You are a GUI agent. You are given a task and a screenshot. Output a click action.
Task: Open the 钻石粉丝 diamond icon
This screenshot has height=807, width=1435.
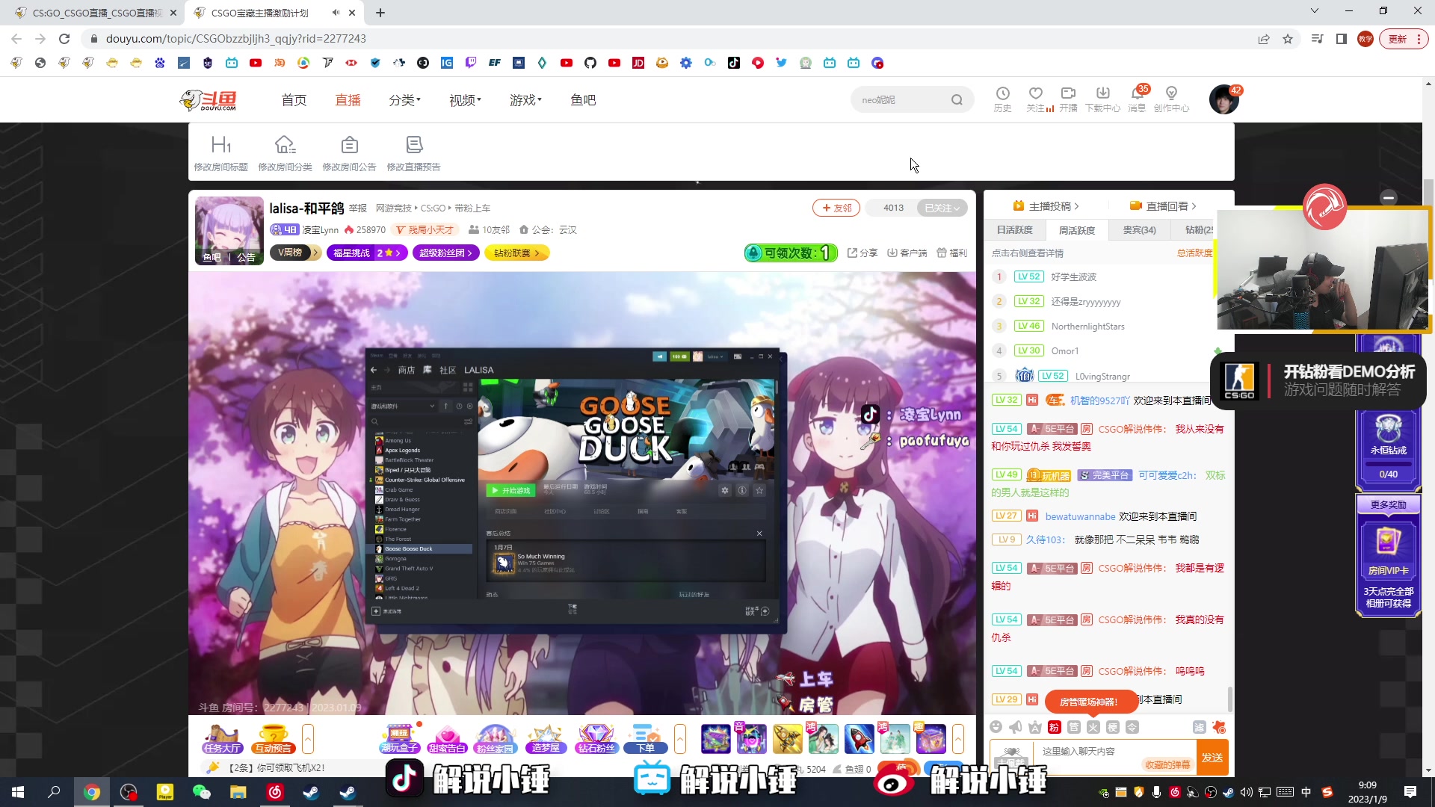point(596,738)
